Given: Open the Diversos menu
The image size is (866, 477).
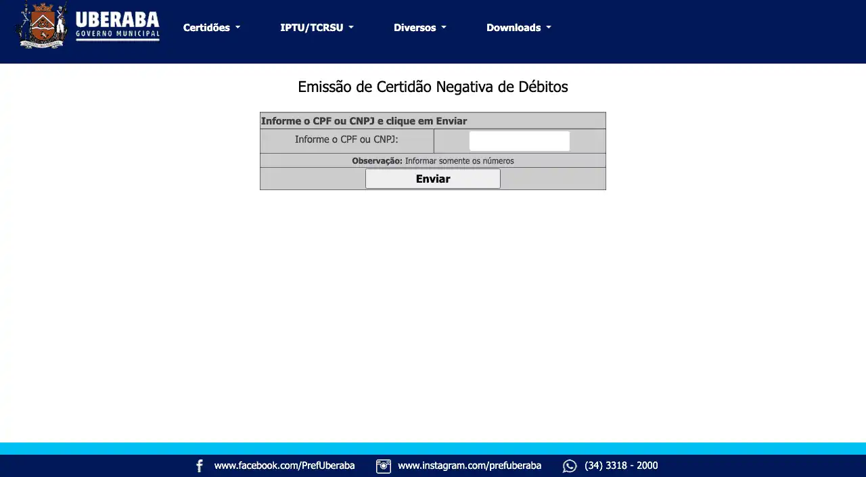Looking at the screenshot, I should [x=415, y=28].
